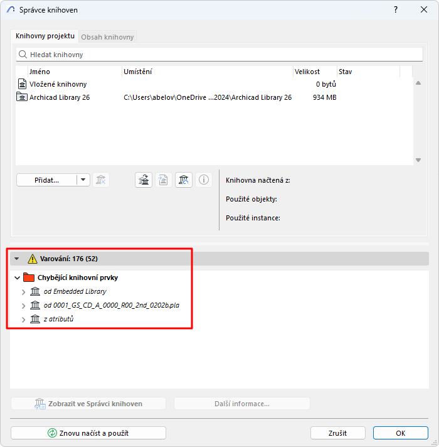Click the red Chybějící knihovní prvky folder icon
Viewport: 439px width, 447px height.
(29, 277)
